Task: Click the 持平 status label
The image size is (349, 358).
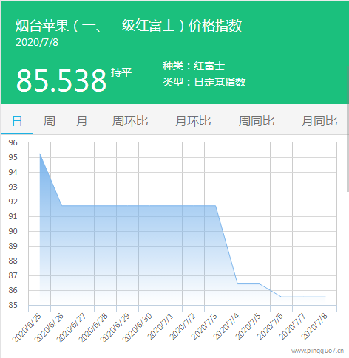Action: (121, 72)
